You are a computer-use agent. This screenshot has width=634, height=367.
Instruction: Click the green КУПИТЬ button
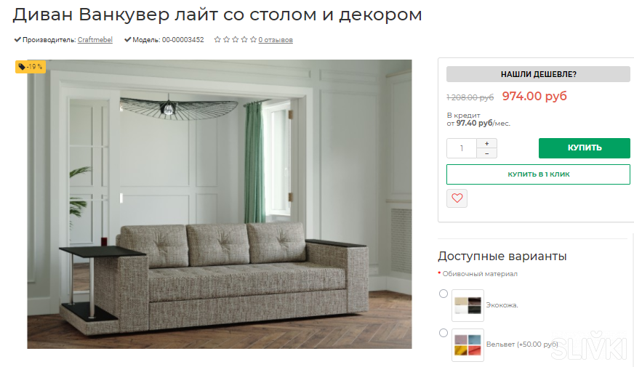pyautogui.click(x=585, y=148)
